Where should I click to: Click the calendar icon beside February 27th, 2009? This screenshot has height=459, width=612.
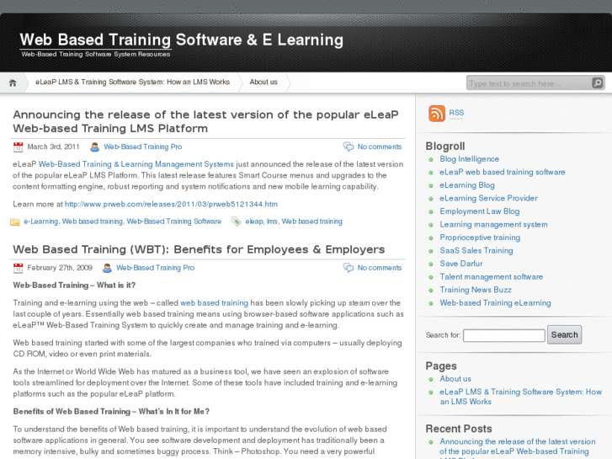[18, 268]
